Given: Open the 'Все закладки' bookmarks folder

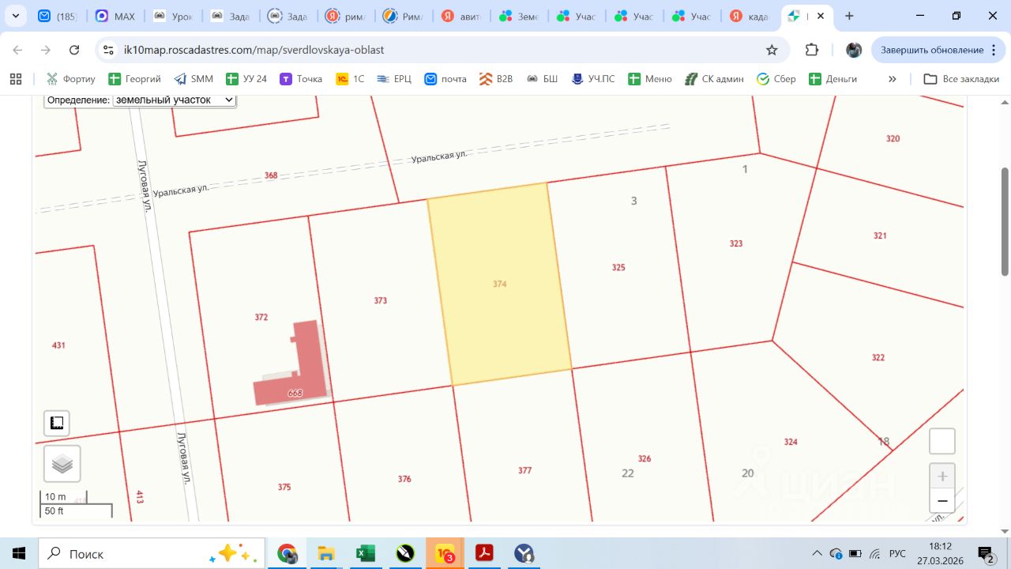Looking at the screenshot, I should (x=961, y=79).
